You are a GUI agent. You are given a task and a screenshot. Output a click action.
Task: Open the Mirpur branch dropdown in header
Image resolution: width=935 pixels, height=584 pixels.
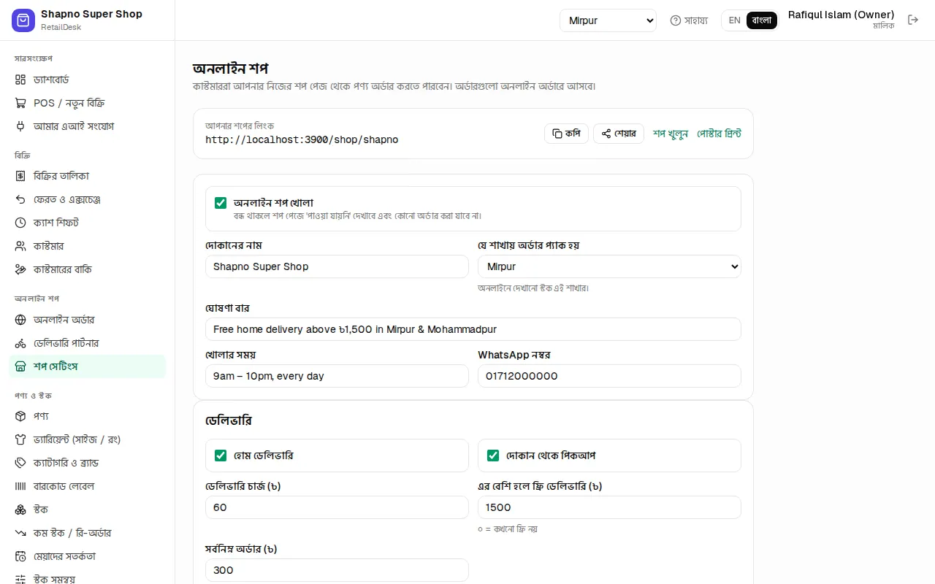coord(608,20)
